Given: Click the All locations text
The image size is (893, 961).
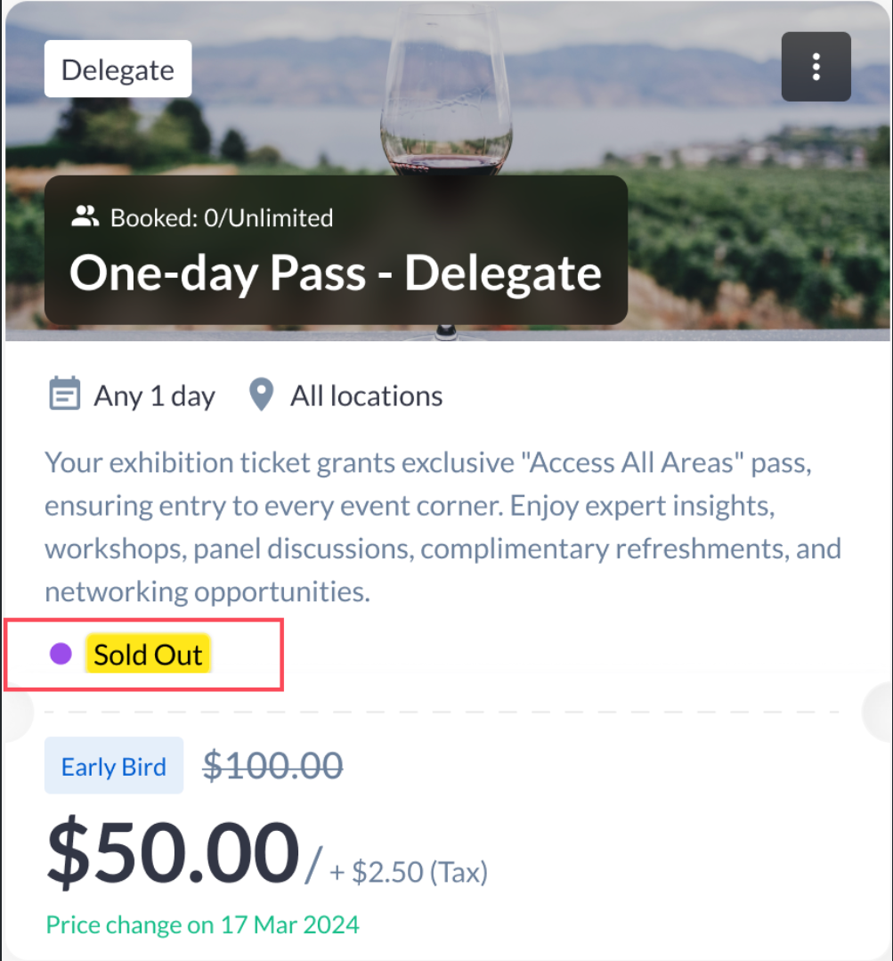Looking at the screenshot, I should click(366, 395).
